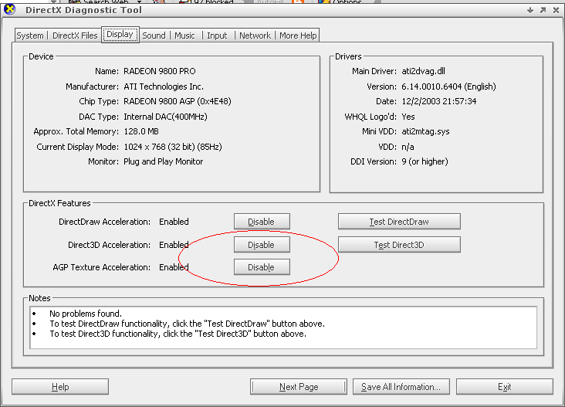Click Mini VDD ati2mtag.sys
The image size is (565, 407).
click(x=425, y=131)
